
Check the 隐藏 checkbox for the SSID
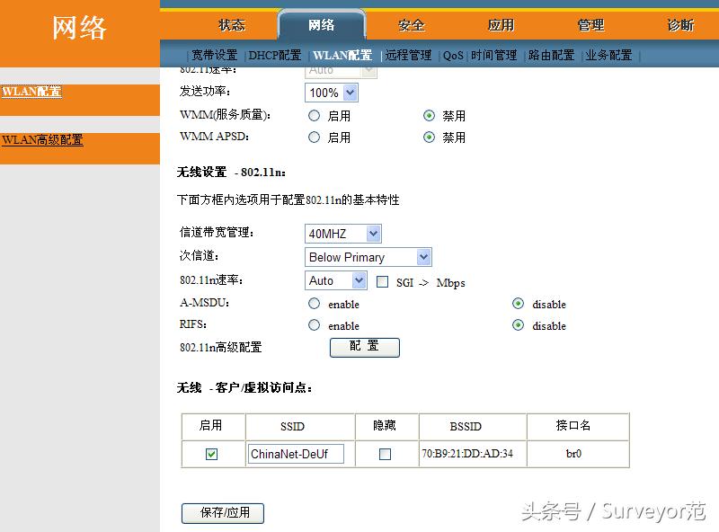click(x=385, y=454)
